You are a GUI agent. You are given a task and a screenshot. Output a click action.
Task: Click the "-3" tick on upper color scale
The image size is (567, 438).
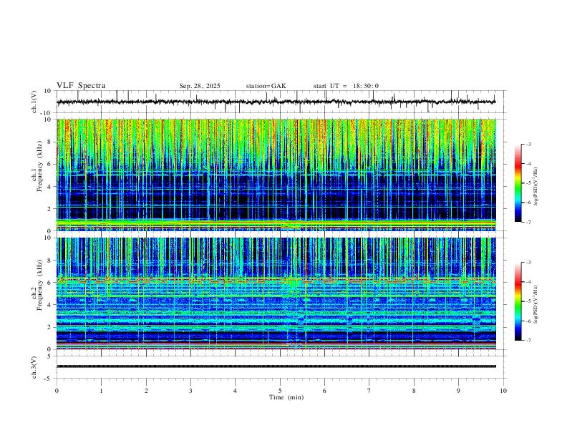coord(528,144)
